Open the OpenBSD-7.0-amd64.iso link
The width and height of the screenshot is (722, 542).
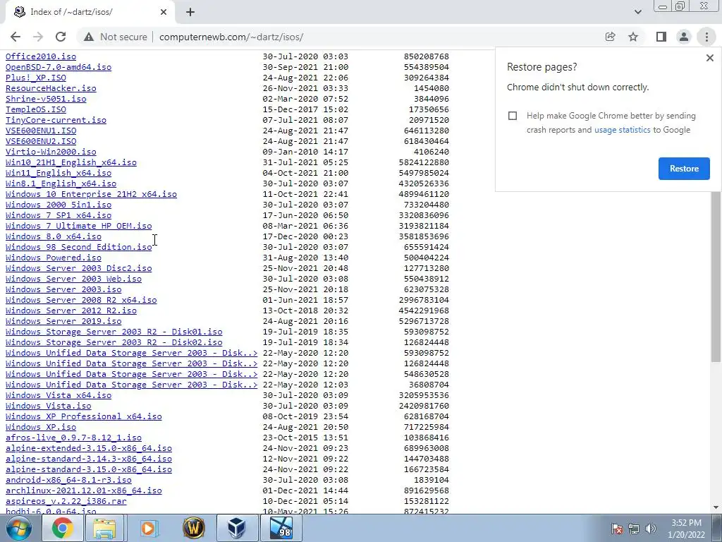(59, 67)
